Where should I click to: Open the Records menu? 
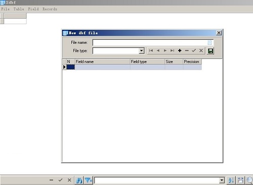50,9
